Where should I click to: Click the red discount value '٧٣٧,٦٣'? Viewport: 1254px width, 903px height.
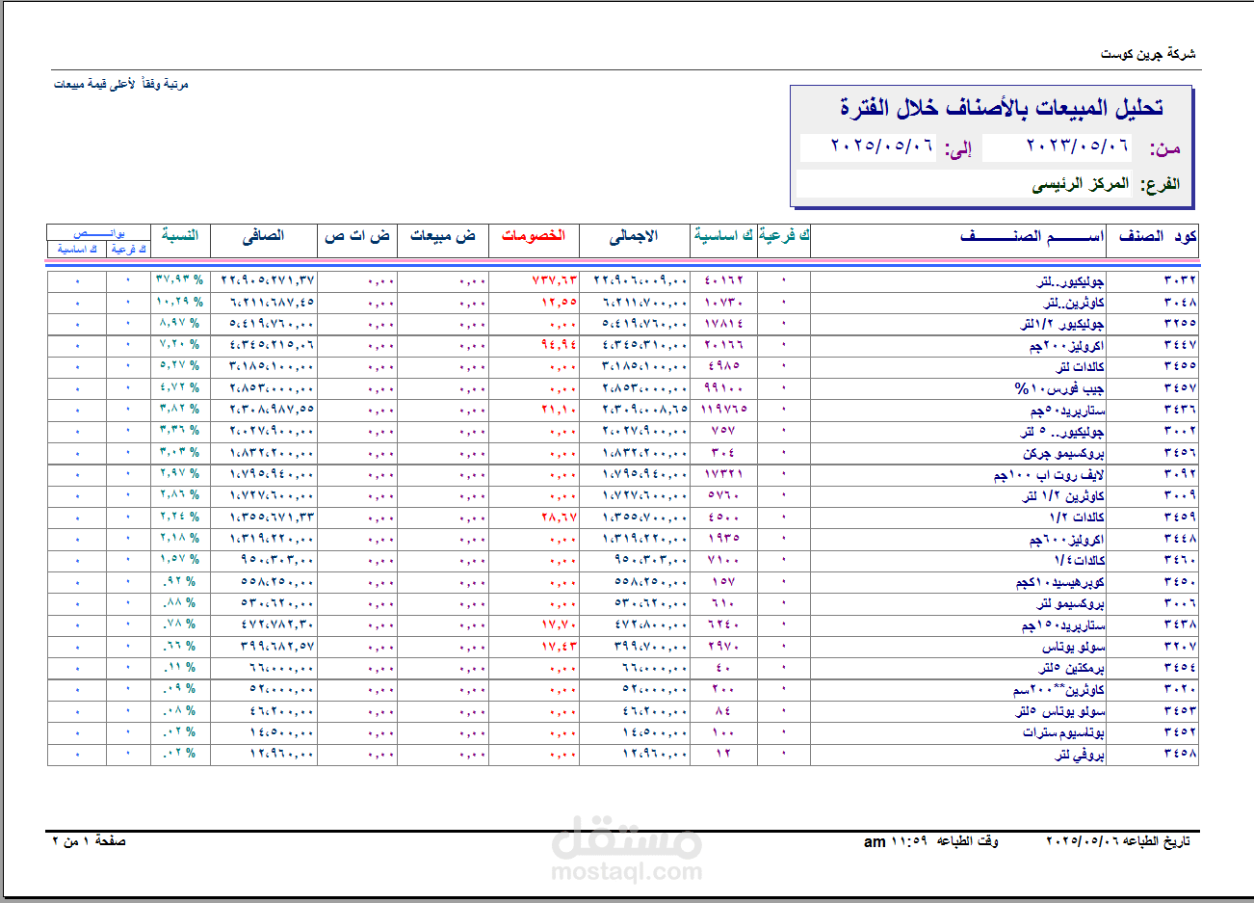[555, 280]
